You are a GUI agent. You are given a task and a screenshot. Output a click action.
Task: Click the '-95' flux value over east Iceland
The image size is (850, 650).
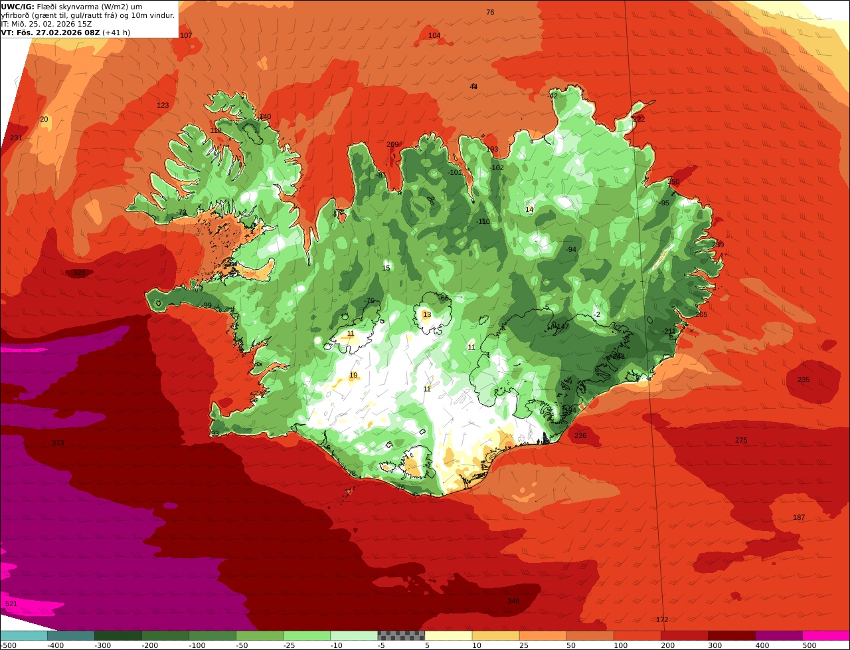pos(664,203)
